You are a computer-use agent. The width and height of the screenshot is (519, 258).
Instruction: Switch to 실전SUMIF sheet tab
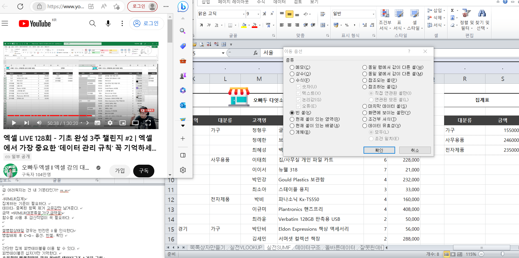[279, 247]
